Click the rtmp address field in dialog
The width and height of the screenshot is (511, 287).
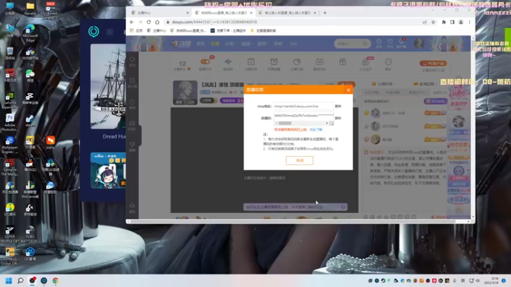pos(303,106)
